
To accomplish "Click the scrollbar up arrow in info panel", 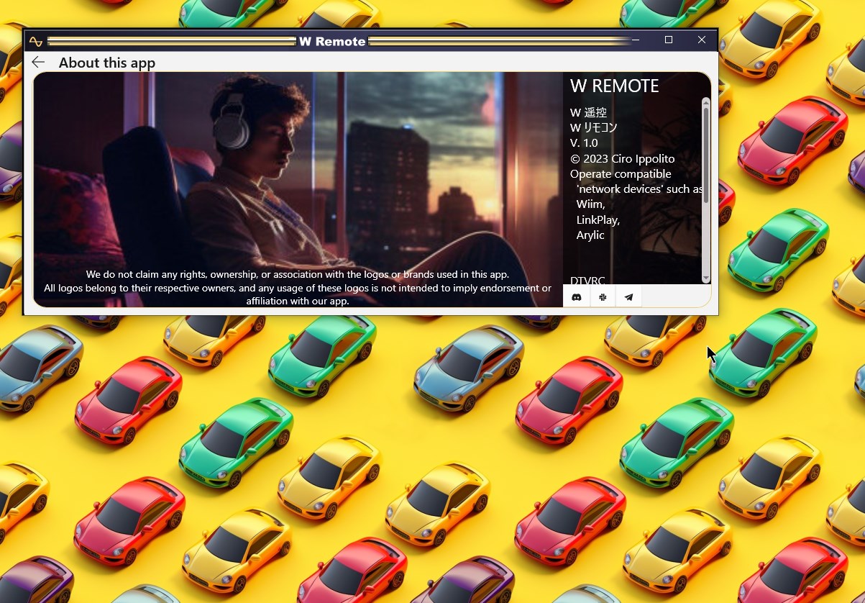I will (705, 101).
